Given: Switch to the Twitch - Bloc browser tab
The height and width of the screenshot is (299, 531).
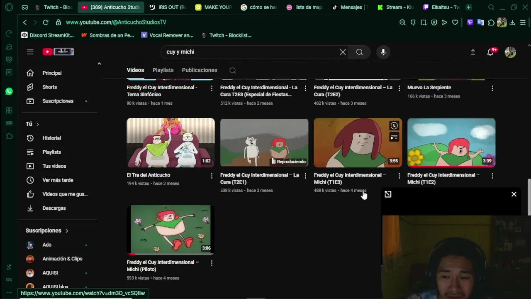Looking at the screenshot, I should click(x=54, y=7).
